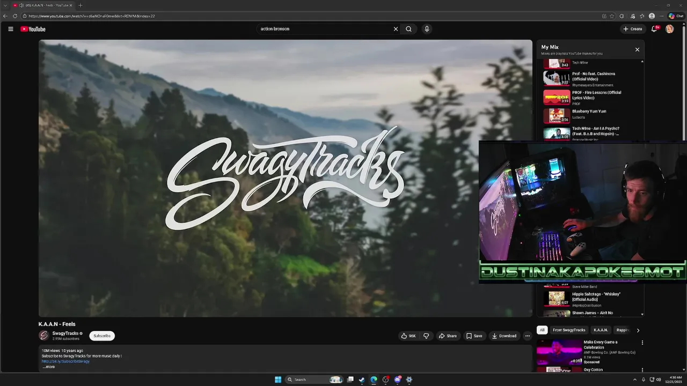
Task: Show hidden system tray icons
Action: click(x=635, y=380)
